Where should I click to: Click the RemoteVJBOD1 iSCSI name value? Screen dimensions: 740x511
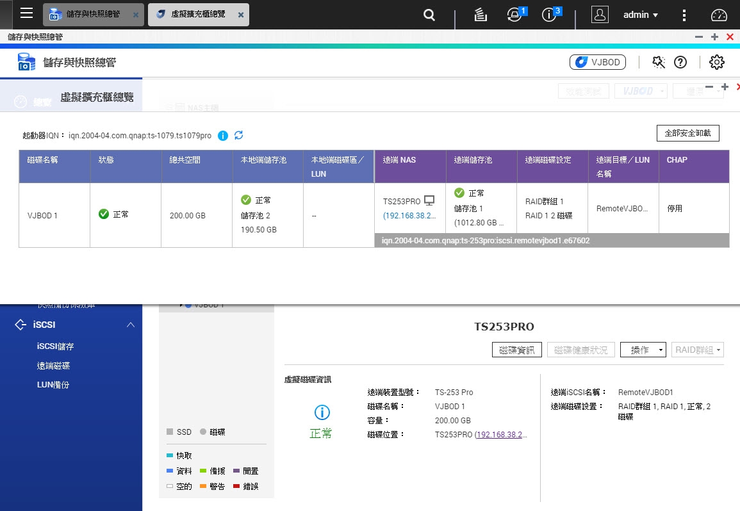(x=646, y=393)
